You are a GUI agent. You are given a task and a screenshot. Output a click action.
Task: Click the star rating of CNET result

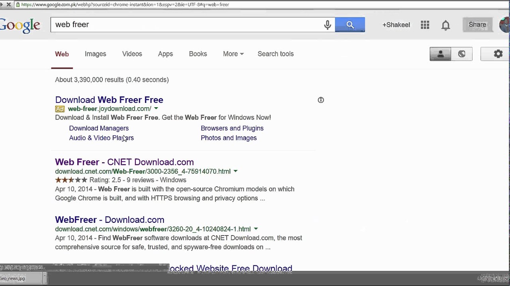click(x=71, y=180)
